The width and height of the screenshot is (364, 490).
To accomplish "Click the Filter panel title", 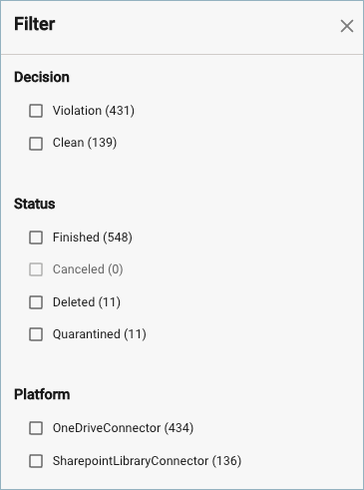I will tap(35, 24).
